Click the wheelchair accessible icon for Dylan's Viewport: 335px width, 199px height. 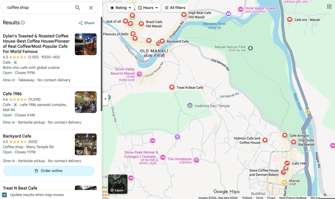tap(16, 62)
